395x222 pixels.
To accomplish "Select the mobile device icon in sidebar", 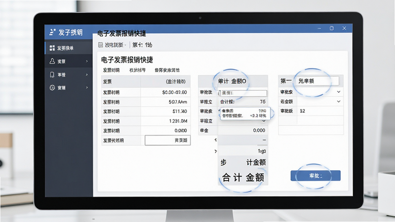I will [52, 74].
